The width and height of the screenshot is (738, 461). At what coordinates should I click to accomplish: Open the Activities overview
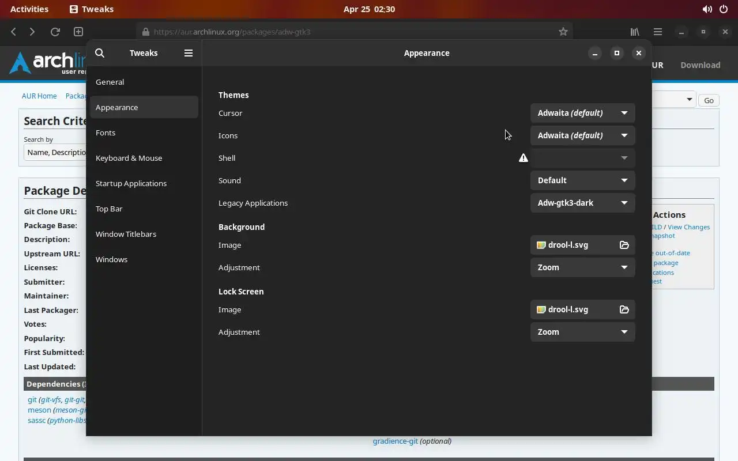(29, 9)
